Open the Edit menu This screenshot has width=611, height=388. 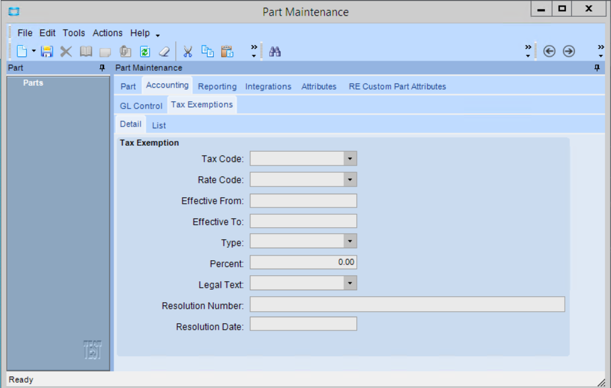click(x=47, y=33)
